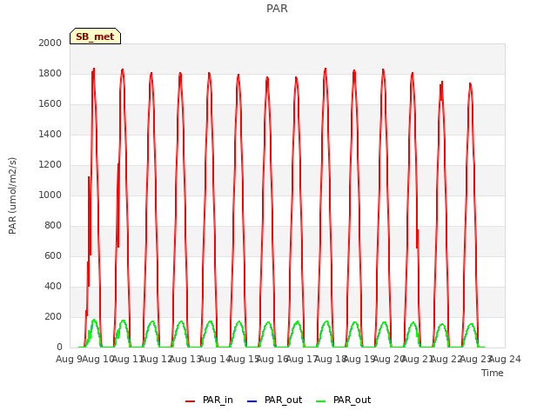Click the 800 y-axis tick label

(x=53, y=226)
